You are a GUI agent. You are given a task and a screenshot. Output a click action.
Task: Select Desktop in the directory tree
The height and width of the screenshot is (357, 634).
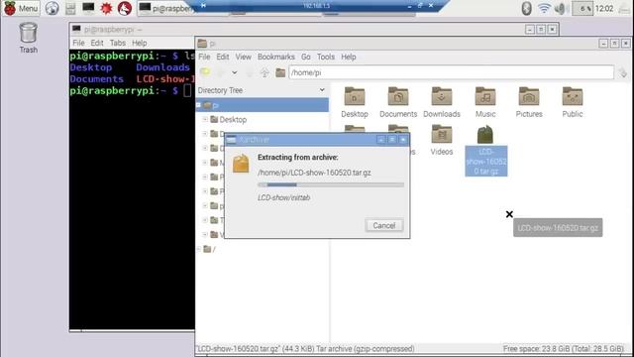(233, 119)
